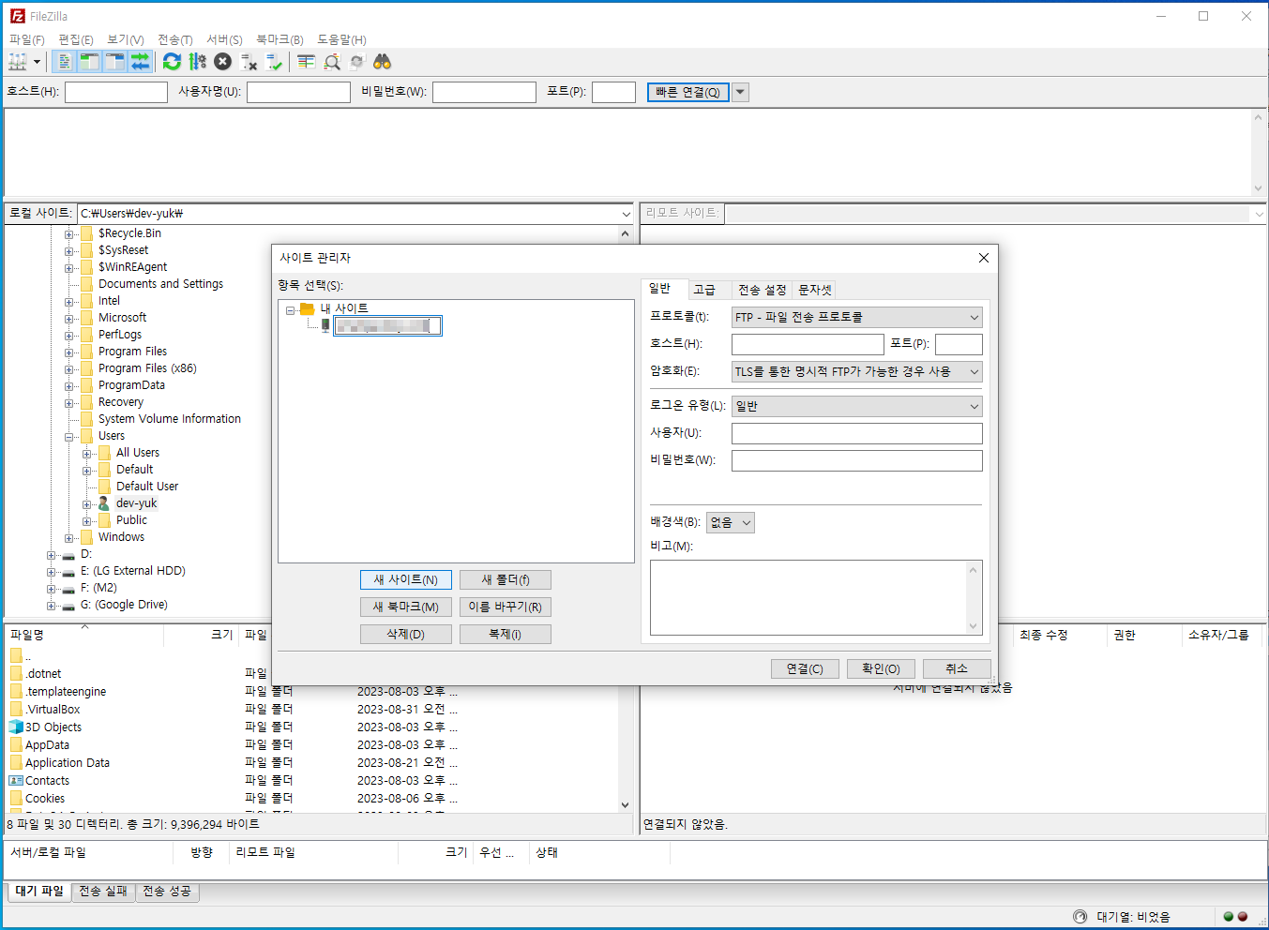Image resolution: width=1269 pixels, height=930 pixels.
Task: Open the 도움말(H) menu
Action: pos(341,39)
